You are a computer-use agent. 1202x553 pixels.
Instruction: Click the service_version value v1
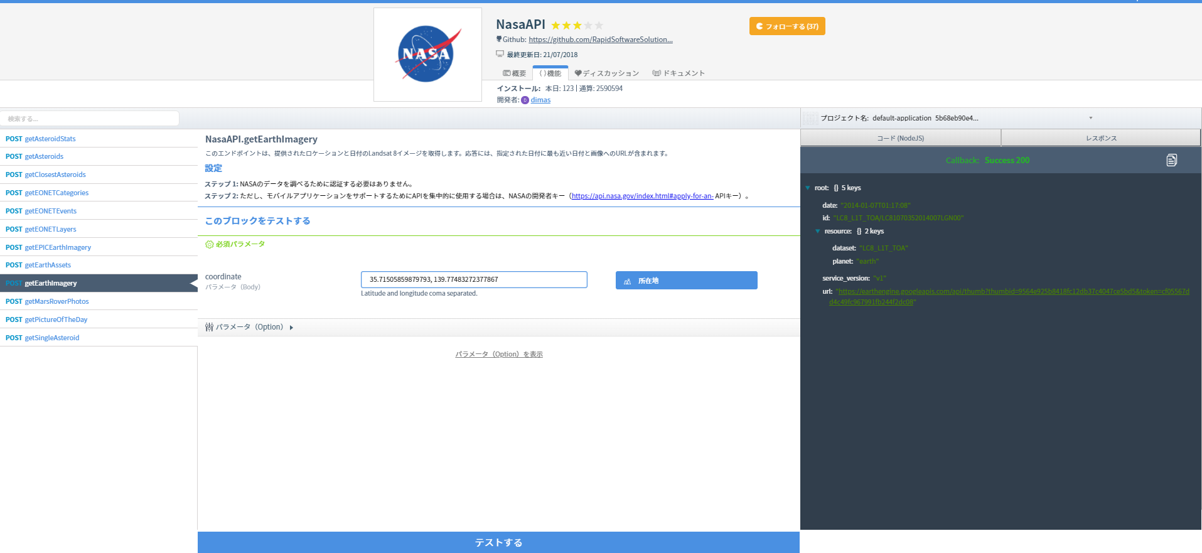[x=879, y=278]
